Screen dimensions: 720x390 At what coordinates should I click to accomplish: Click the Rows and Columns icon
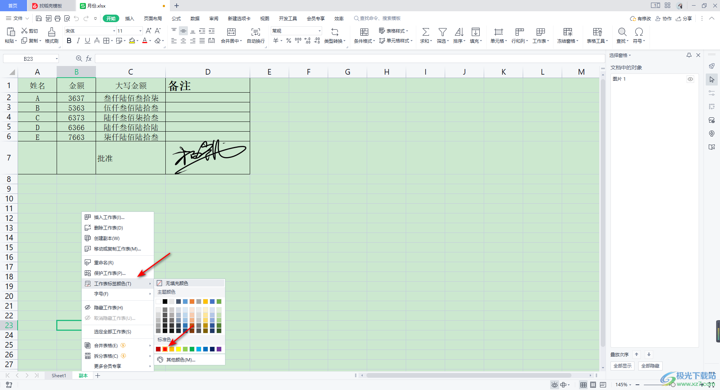(519, 32)
